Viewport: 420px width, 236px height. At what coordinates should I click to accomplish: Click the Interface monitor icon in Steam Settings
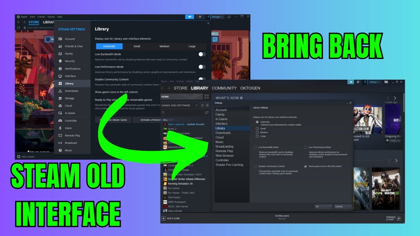pyautogui.click(x=60, y=76)
